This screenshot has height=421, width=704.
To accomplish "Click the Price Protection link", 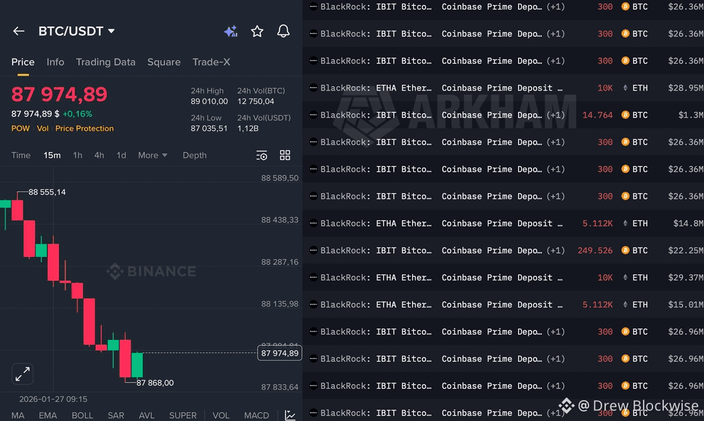I will click(x=84, y=128).
